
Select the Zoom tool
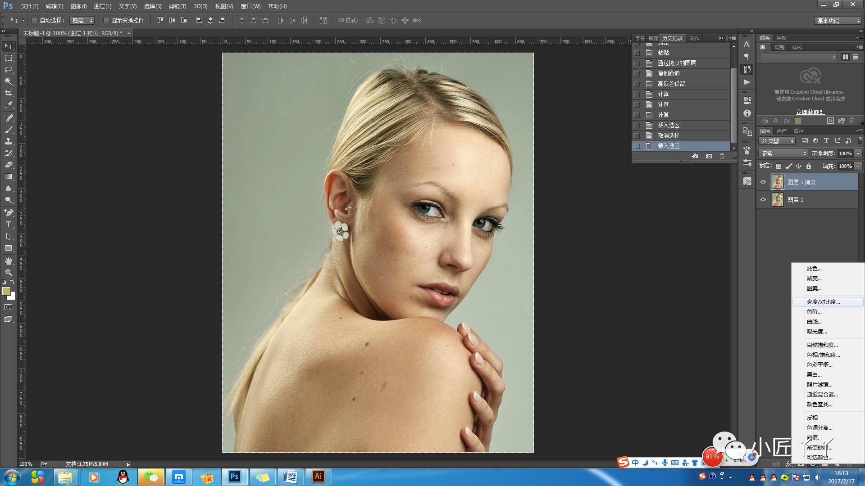coord(9,273)
